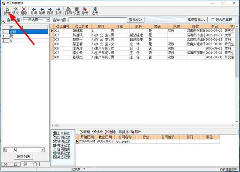Image resolution: width=240 pixels, height=172 pixels.
Task: Click the 查询内容 input field
Action: tap(98, 20)
